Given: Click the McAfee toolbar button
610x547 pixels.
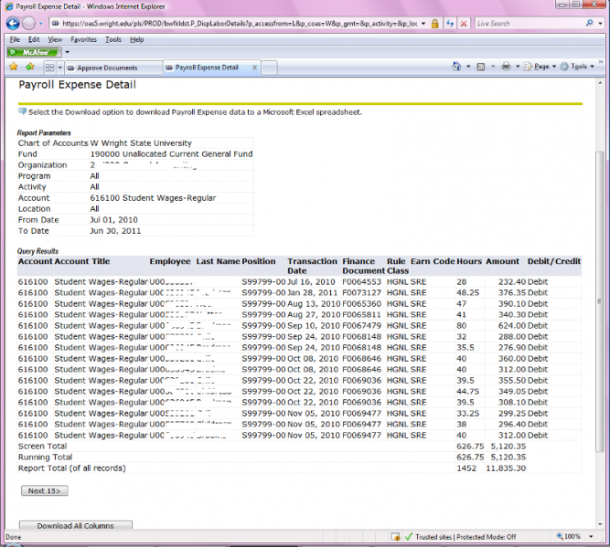Looking at the screenshot, I should 34,52.
